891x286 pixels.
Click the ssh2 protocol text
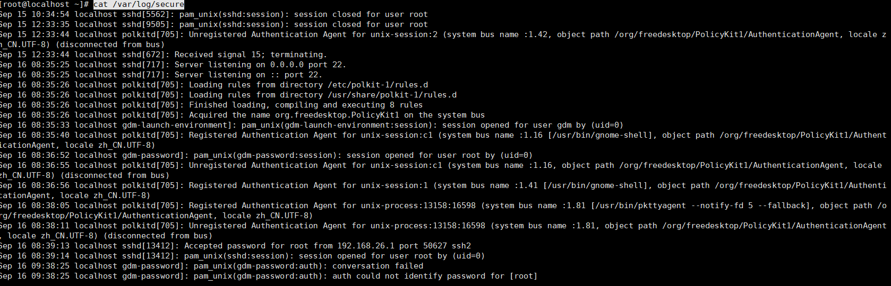point(461,246)
